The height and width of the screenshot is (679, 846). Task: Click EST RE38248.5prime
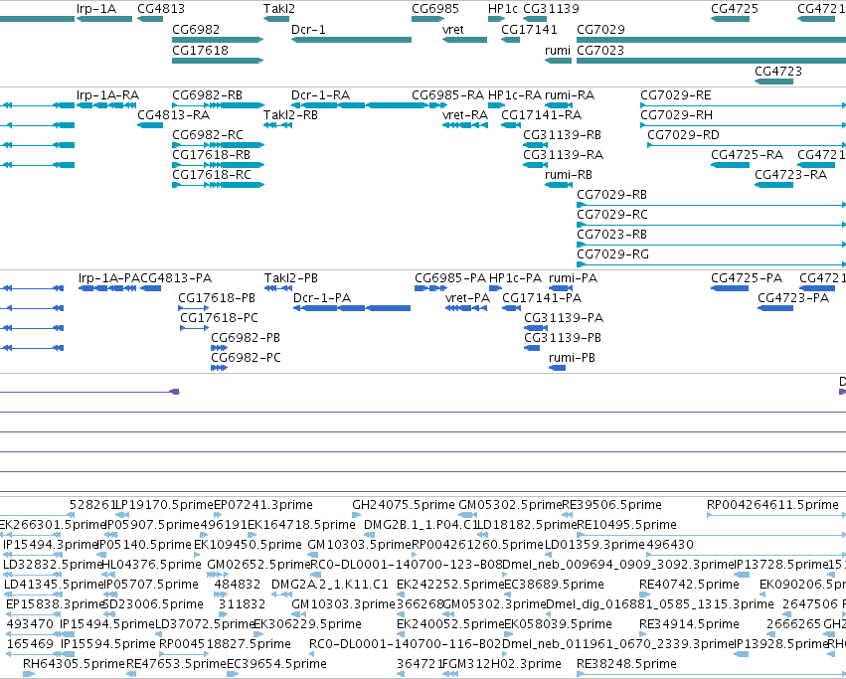point(626,664)
